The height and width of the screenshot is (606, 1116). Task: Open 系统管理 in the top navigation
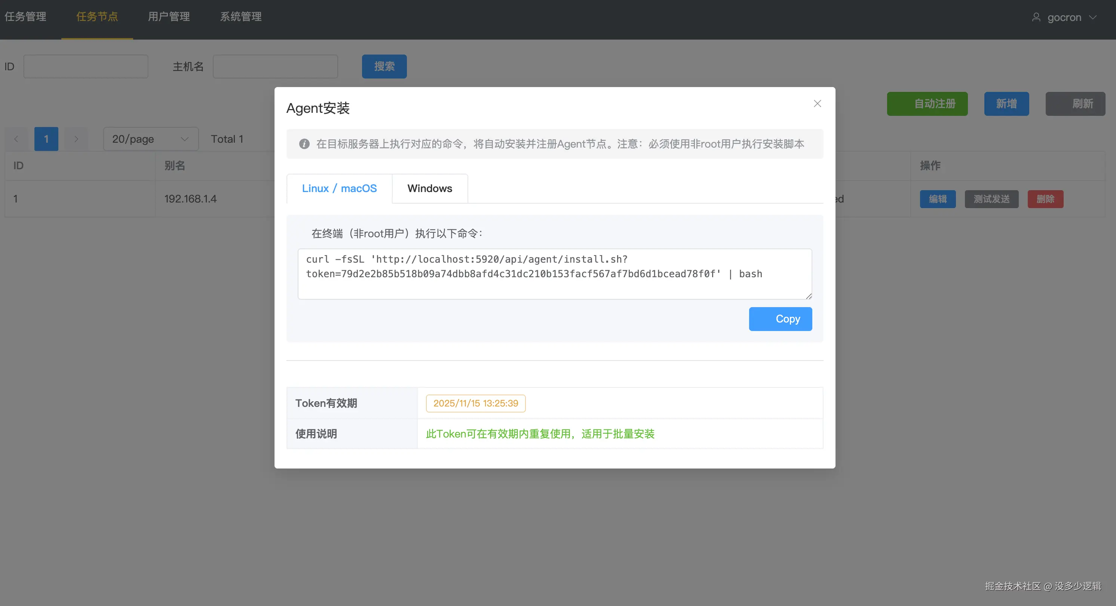pos(240,16)
